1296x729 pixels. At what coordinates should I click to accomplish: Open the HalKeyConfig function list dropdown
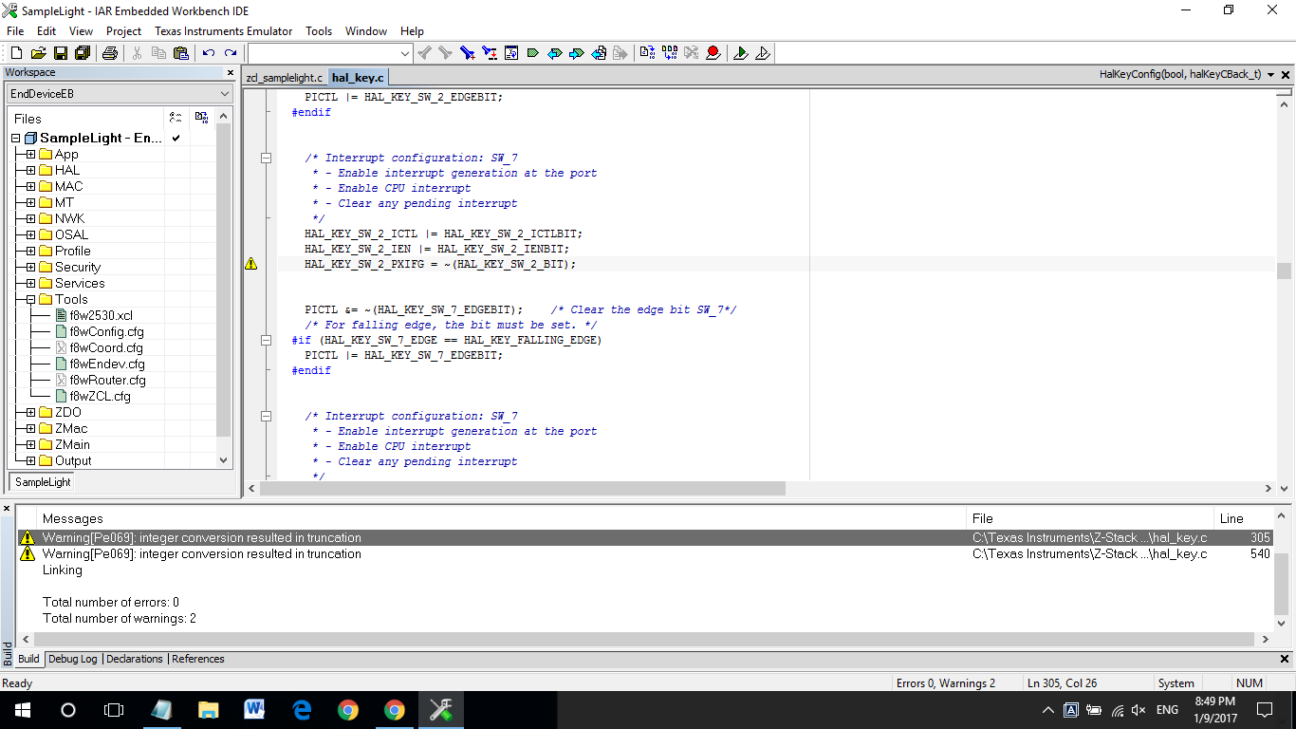click(1270, 74)
